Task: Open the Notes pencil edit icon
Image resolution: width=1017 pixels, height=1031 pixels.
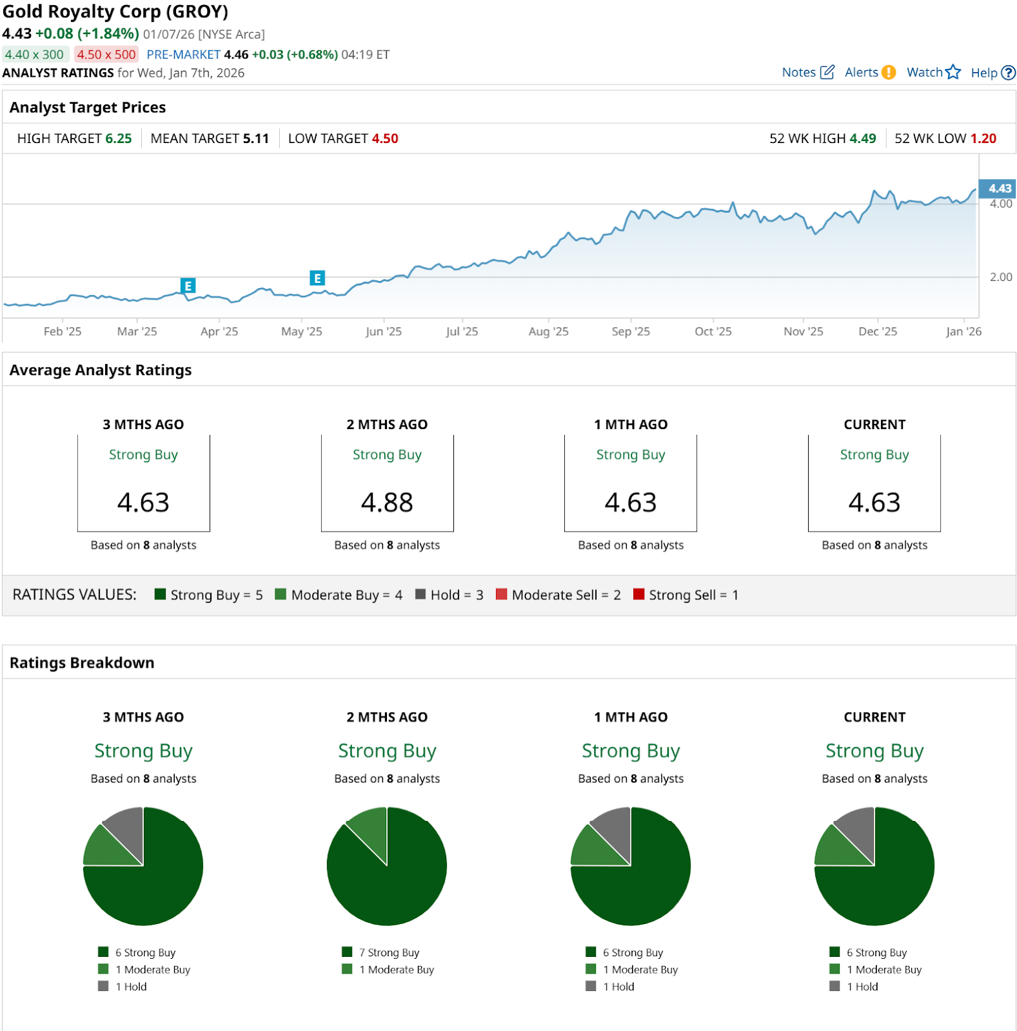Action: (827, 72)
